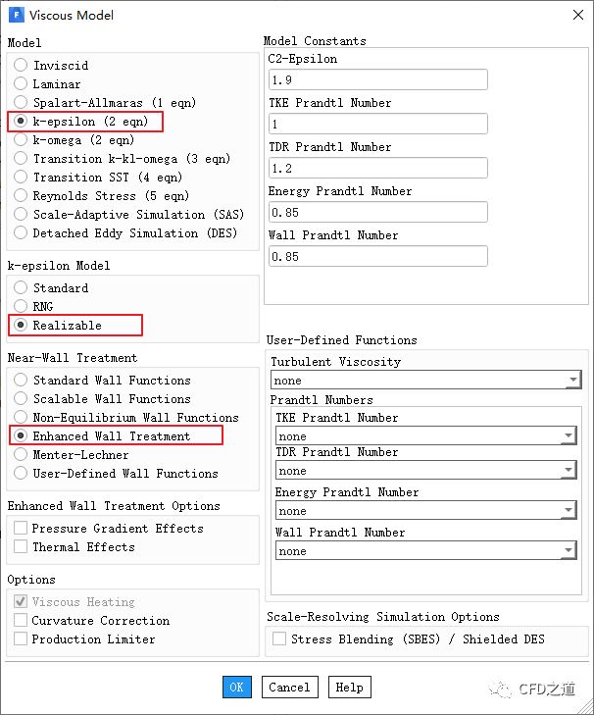Screen dimensions: 594x715
Task: Edit the TDR Prandtl Number constant field
Action: coord(377,169)
